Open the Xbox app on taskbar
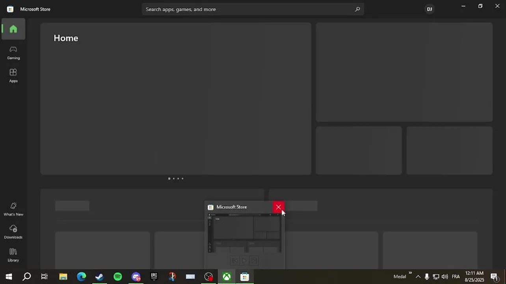This screenshot has height=284, width=506. pos(227,277)
